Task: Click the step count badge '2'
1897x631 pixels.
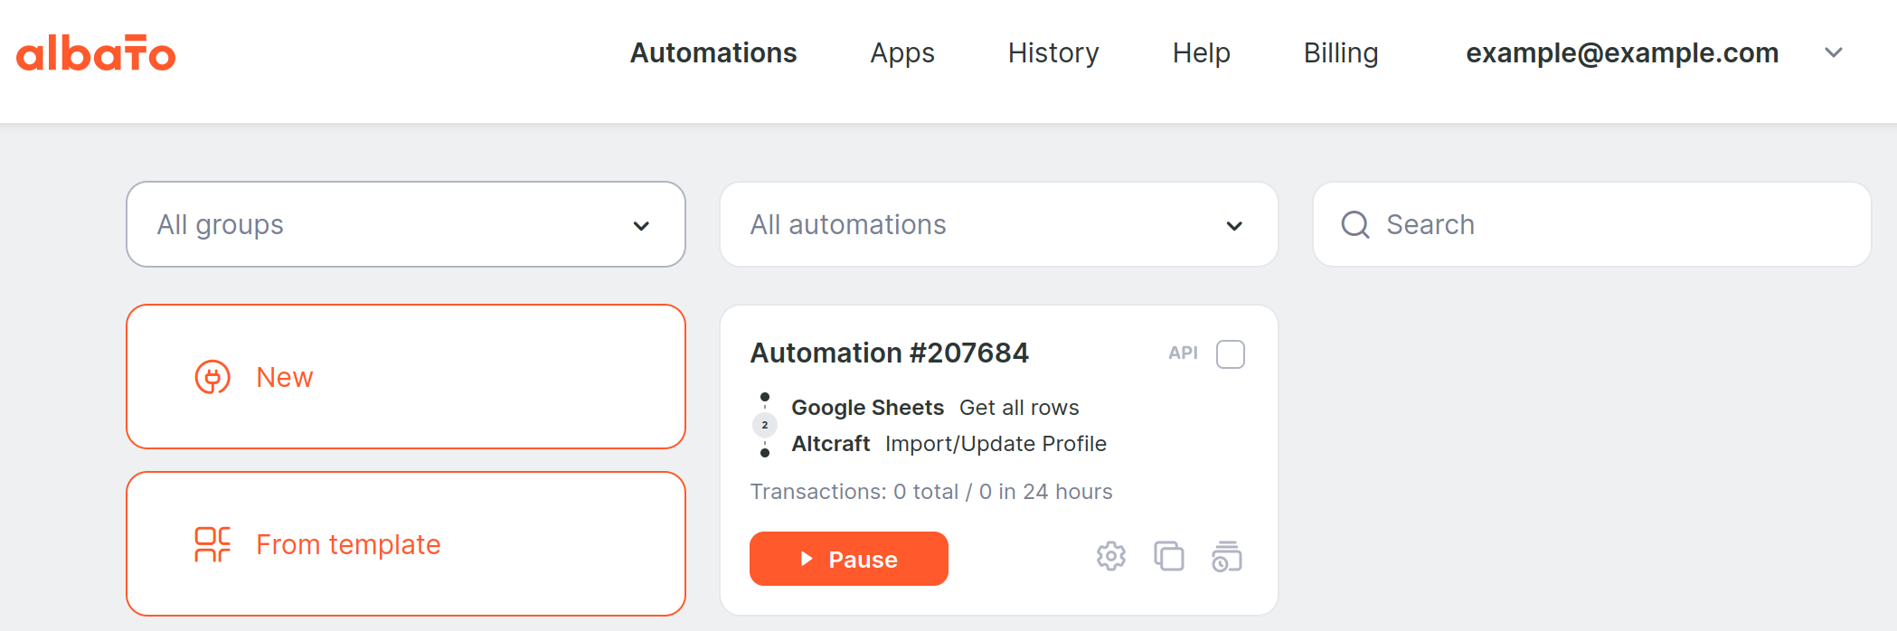Action: click(765, 425)
